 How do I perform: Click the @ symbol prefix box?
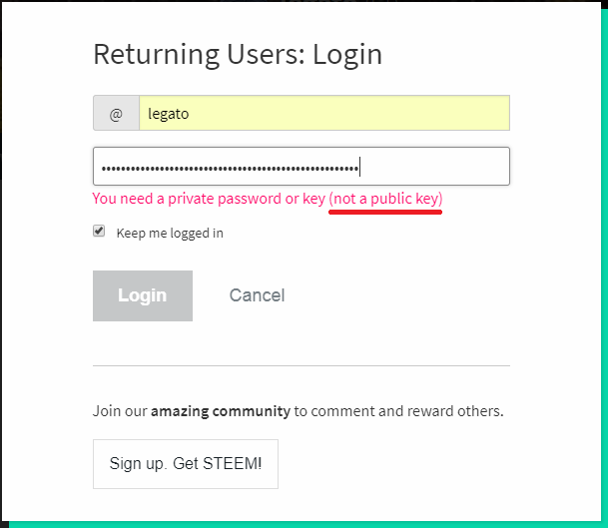tap(116, 114)
